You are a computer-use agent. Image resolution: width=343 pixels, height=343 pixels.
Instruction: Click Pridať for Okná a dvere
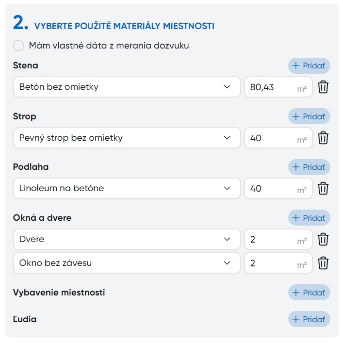point(309,218)
